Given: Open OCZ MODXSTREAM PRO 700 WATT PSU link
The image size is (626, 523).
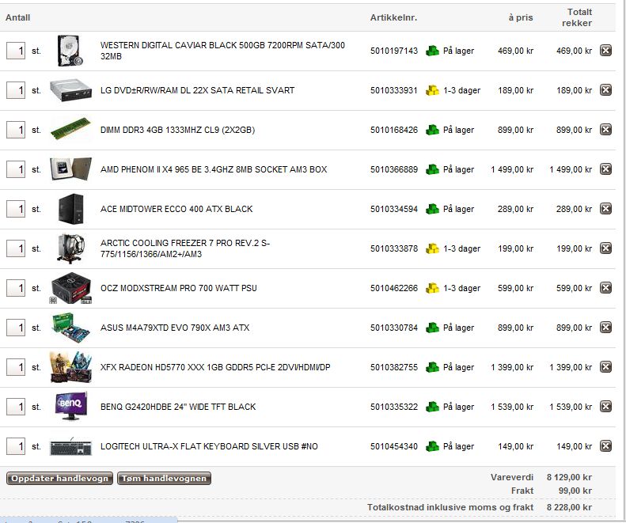Looking at the screenshot, I should tap(178, 288).
